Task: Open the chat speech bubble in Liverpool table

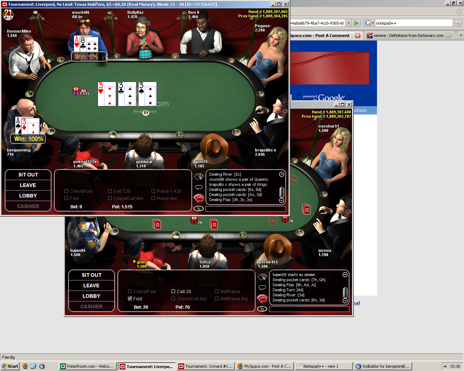Action: (199, 187)
